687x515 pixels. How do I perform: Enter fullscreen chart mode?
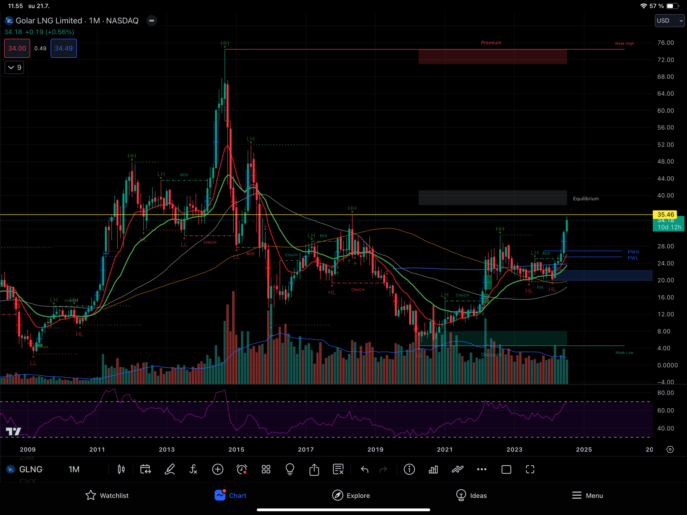[x=530, y=469]
